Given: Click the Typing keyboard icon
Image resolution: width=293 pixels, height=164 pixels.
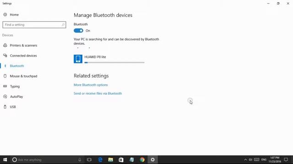Looking at the screenshot, I should coord(5,86).
